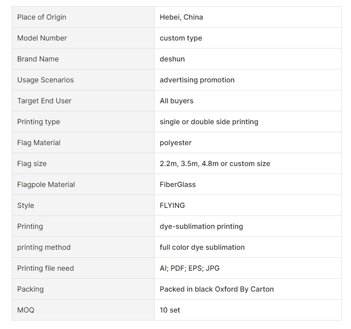
Task: Click the flag size value with 2.2m
Action: pyautogui.click(x=215, y=163)
